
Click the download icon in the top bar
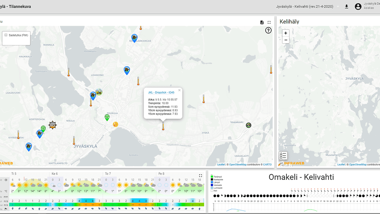tap(347, 7)
